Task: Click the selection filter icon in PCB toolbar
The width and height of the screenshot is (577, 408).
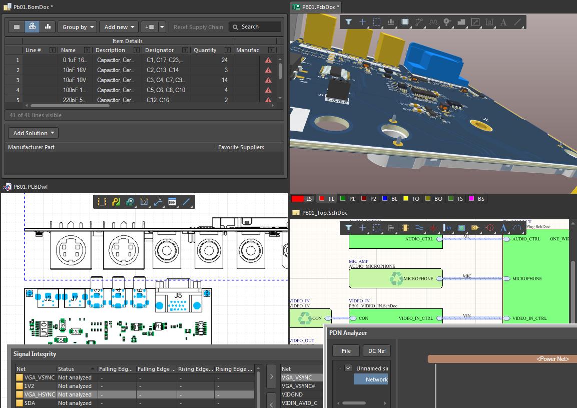Action: click(x=349, y=22)
